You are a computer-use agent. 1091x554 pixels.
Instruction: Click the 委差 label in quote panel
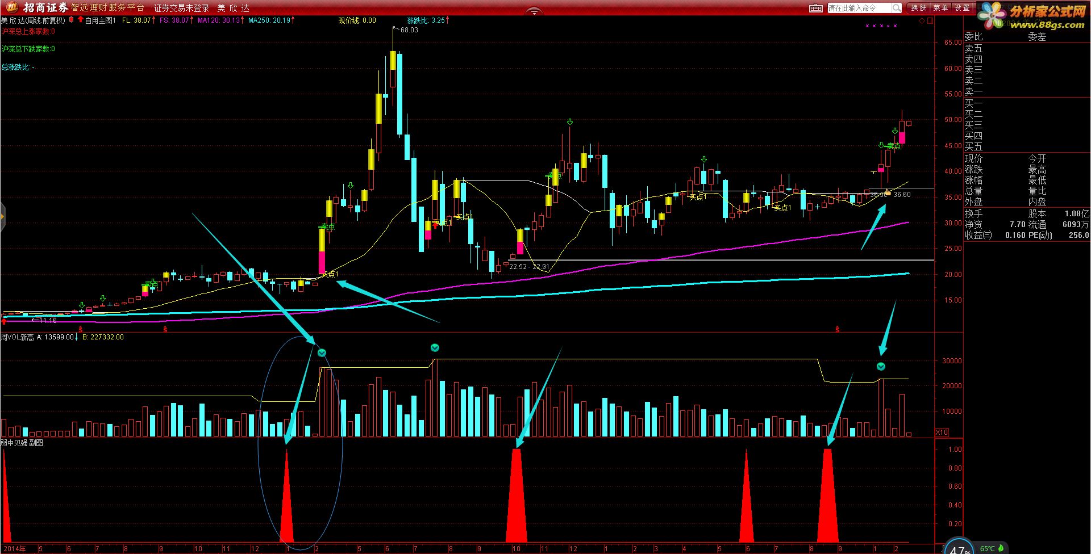(x=1037, y=37)
